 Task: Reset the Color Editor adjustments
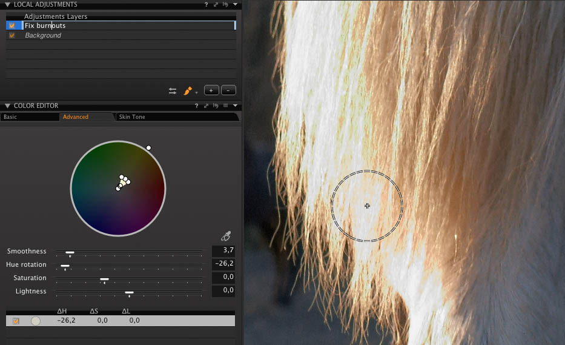pos(216,106)
